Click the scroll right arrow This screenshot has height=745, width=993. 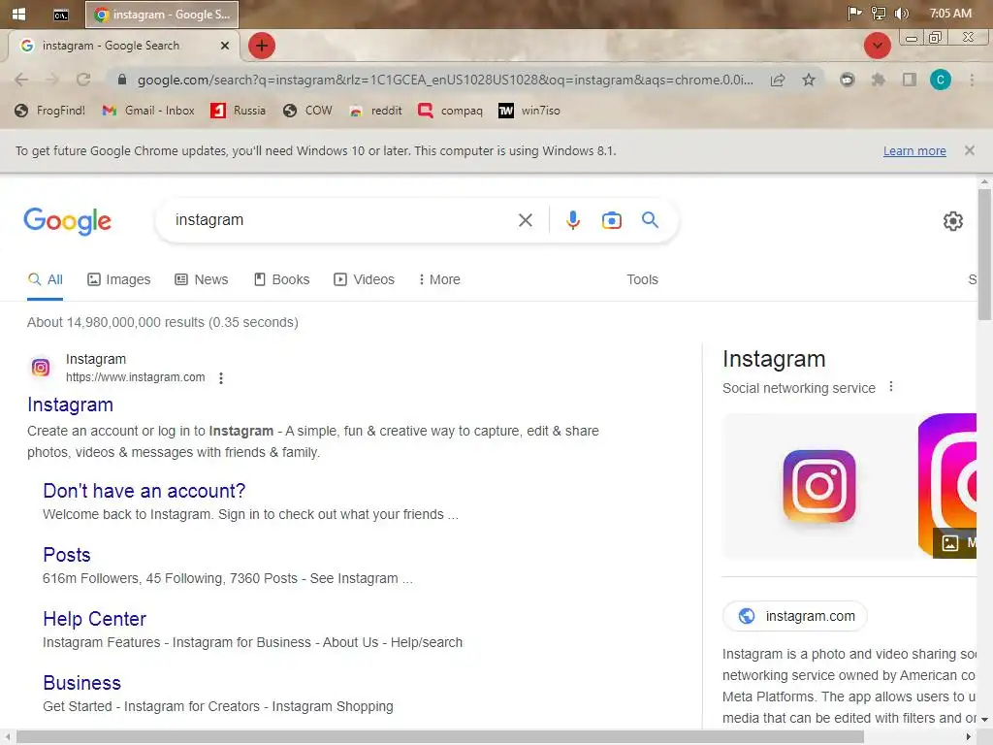pos(969,737)
